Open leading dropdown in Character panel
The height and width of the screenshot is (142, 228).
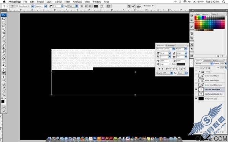coord(186,53)
